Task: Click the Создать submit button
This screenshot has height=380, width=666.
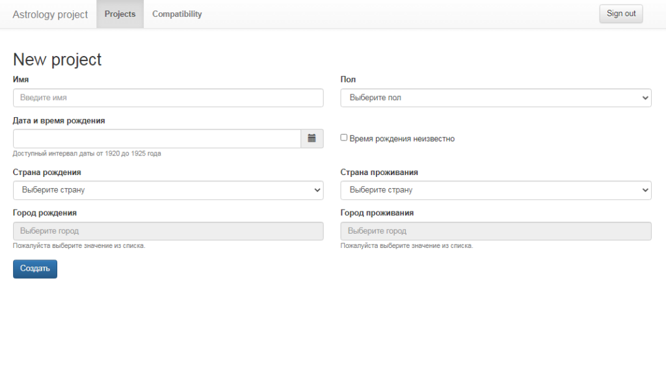Action: (x=35, y=269)
